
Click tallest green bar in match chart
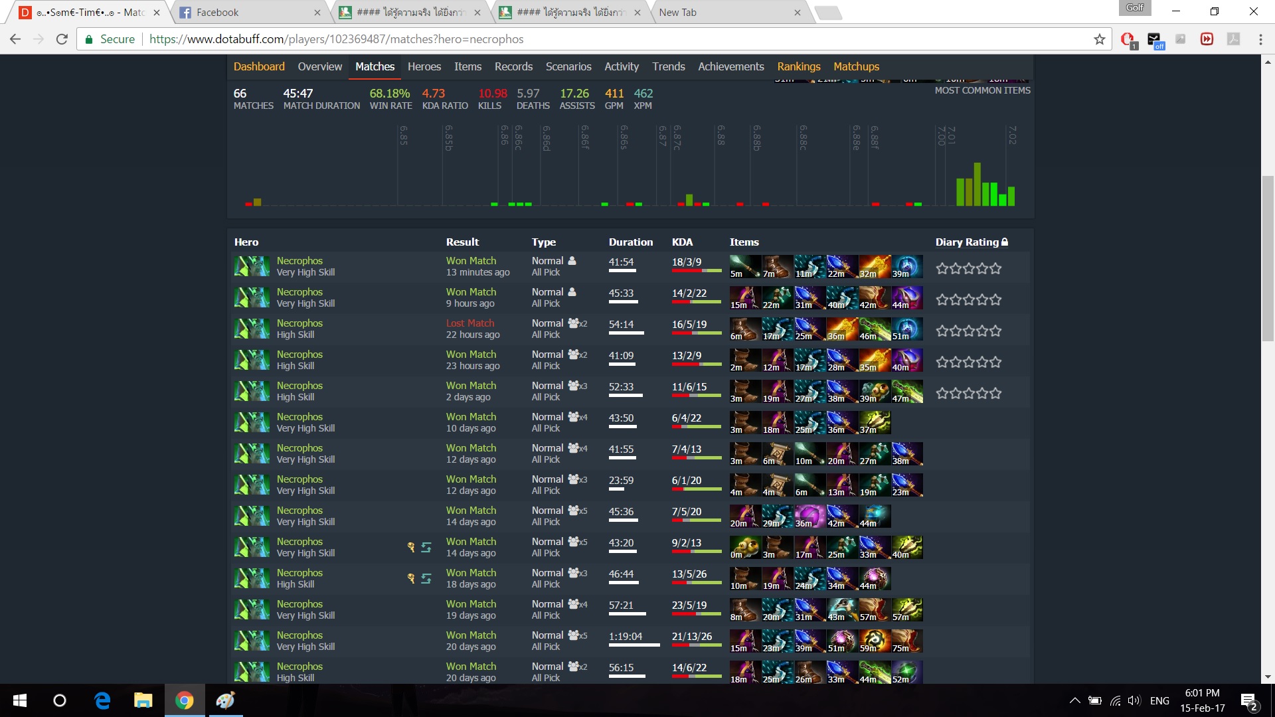coord(977,184)
